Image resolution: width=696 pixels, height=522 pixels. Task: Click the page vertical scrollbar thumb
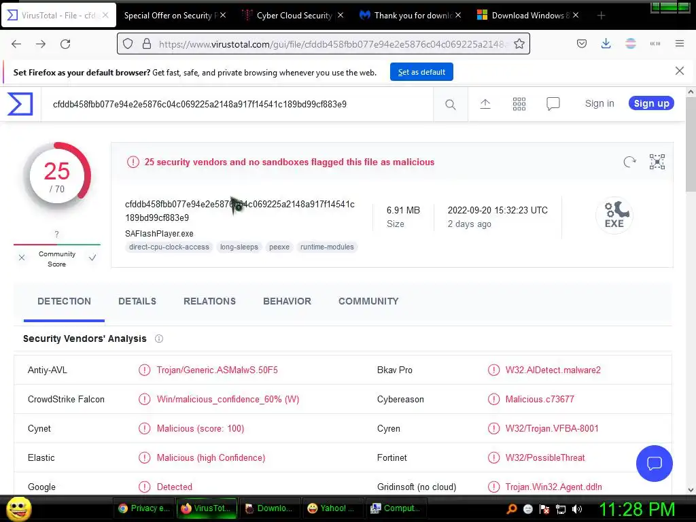coord(691,144)
